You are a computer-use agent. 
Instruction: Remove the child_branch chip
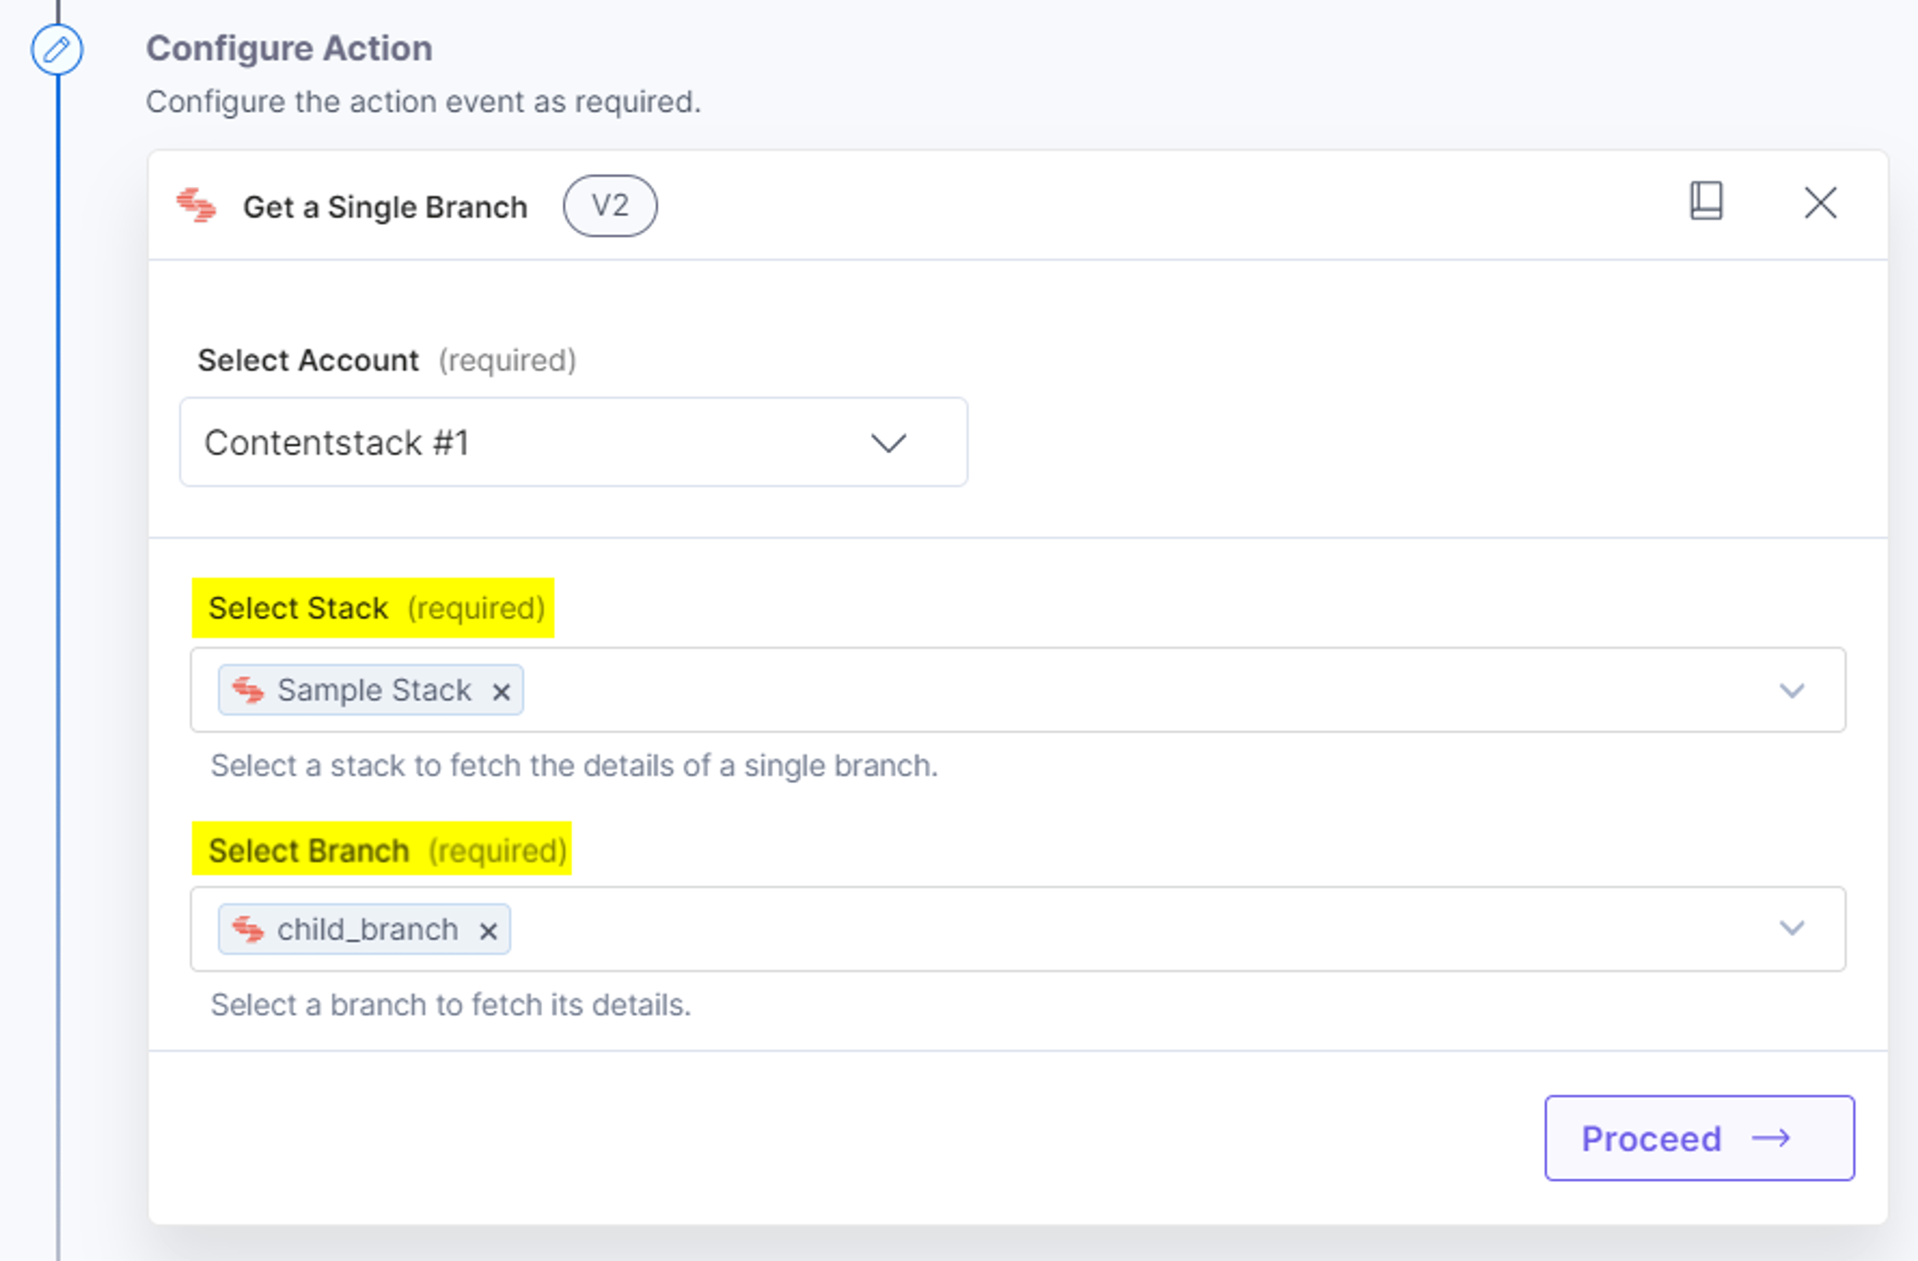point(488,931)
